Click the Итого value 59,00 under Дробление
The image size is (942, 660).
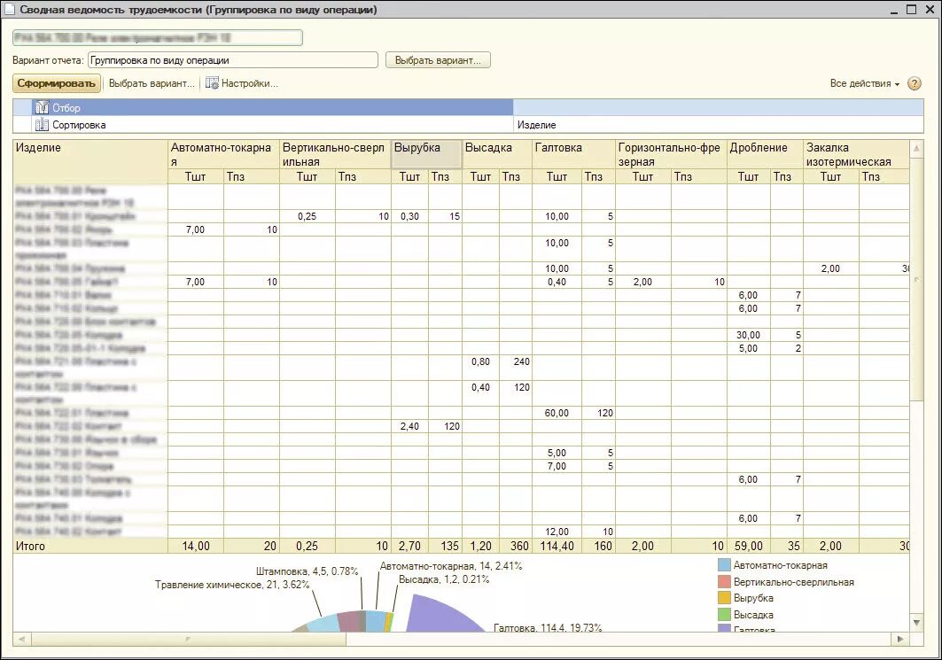point(749,546)
